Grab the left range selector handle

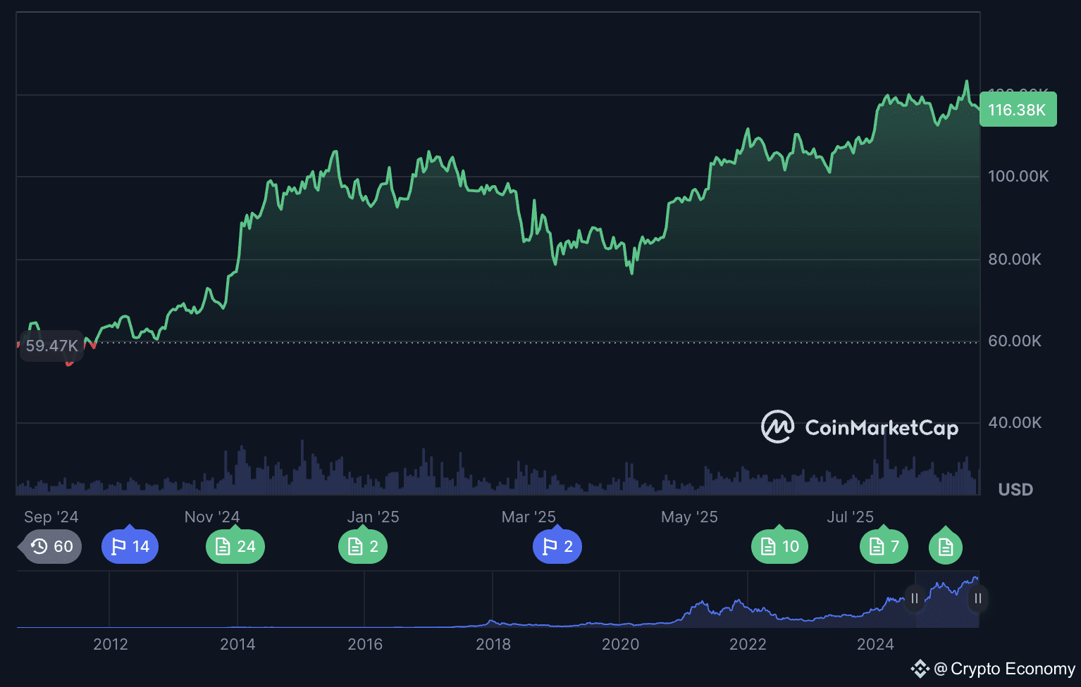pos(915,598)
